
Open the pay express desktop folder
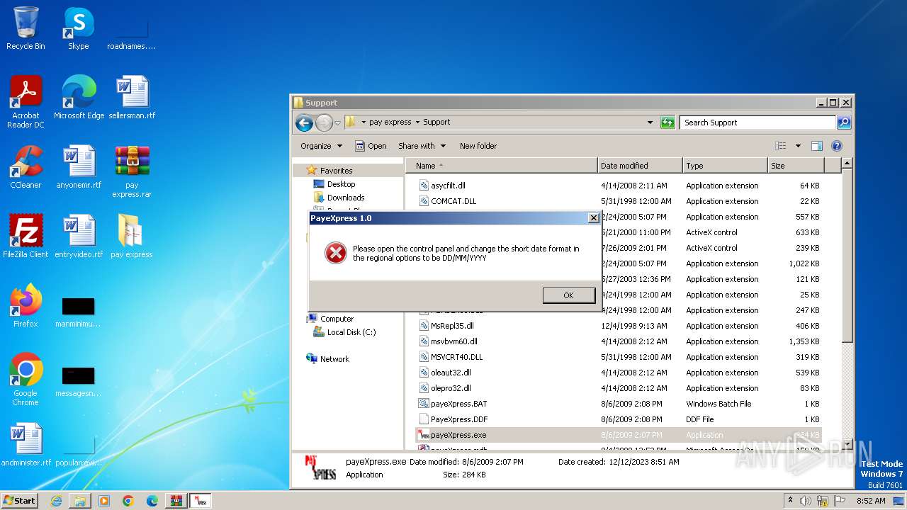click(x=132, y=236)
